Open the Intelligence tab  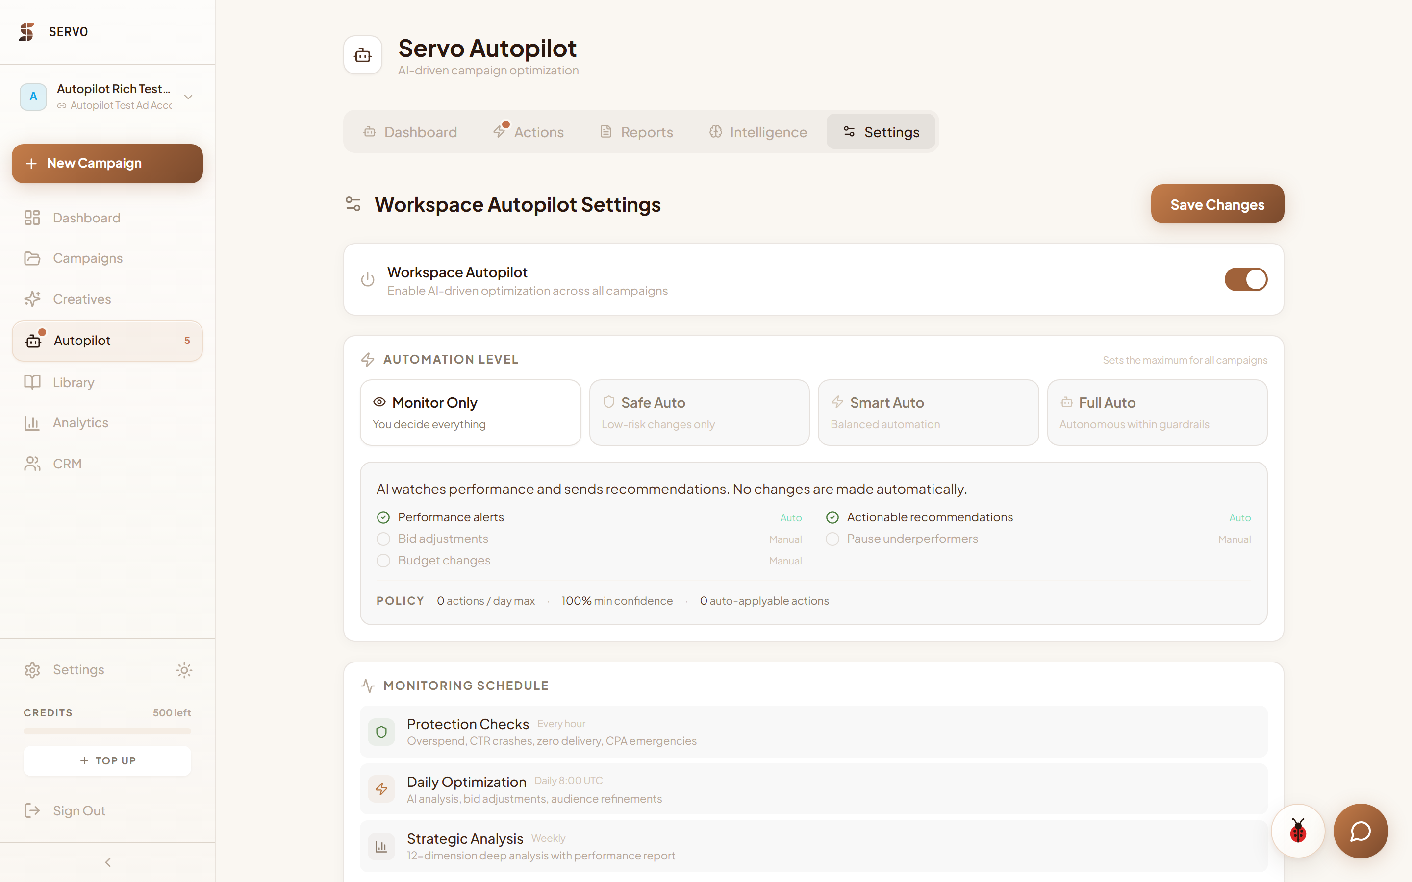tap(758, 132)
